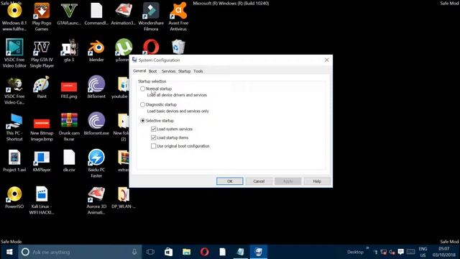Image resolution: width=460 pixels, height=259 pixels.
Task: Uncheck Load startup items checkbox
Action: tap(153, 137)
